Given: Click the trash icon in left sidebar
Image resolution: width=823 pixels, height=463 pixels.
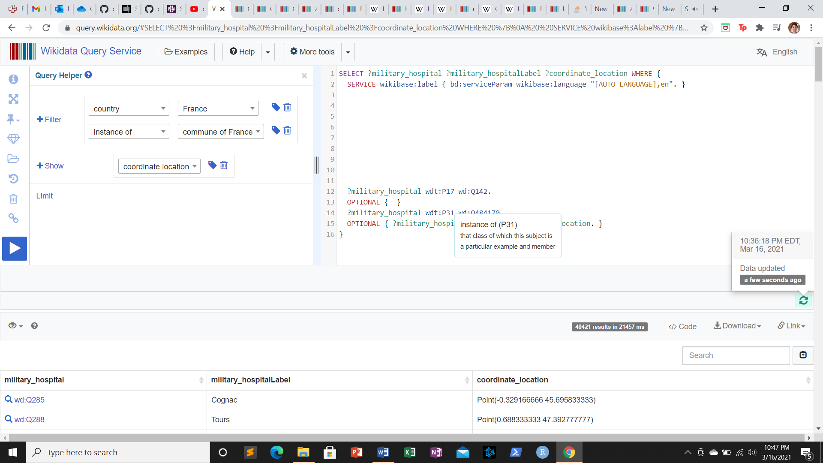Looking at the screenshot, I should pyautogui.click(x=13, y=198).
